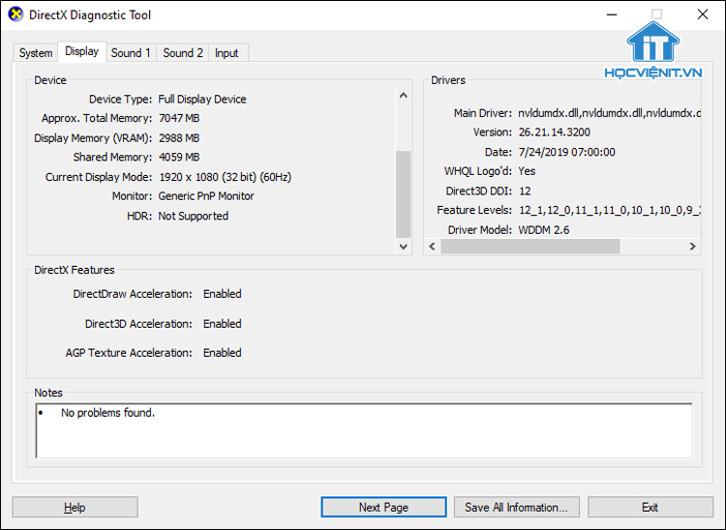
Task: Click the Help button
Action: pos(75,508)
